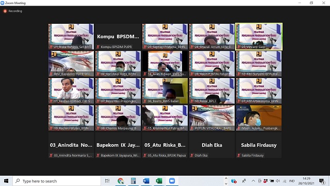Open Task View from the taskbar
The width and height of the screenshot is (330, 186).
(107, 181)
